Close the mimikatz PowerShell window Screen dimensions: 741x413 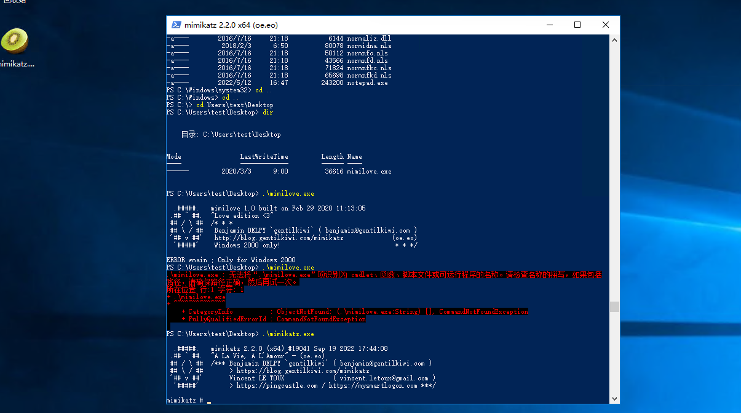click(606, 25)
